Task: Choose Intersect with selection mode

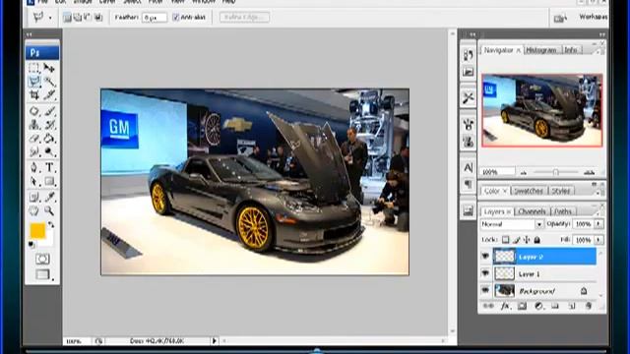Action: coord(97,18)
